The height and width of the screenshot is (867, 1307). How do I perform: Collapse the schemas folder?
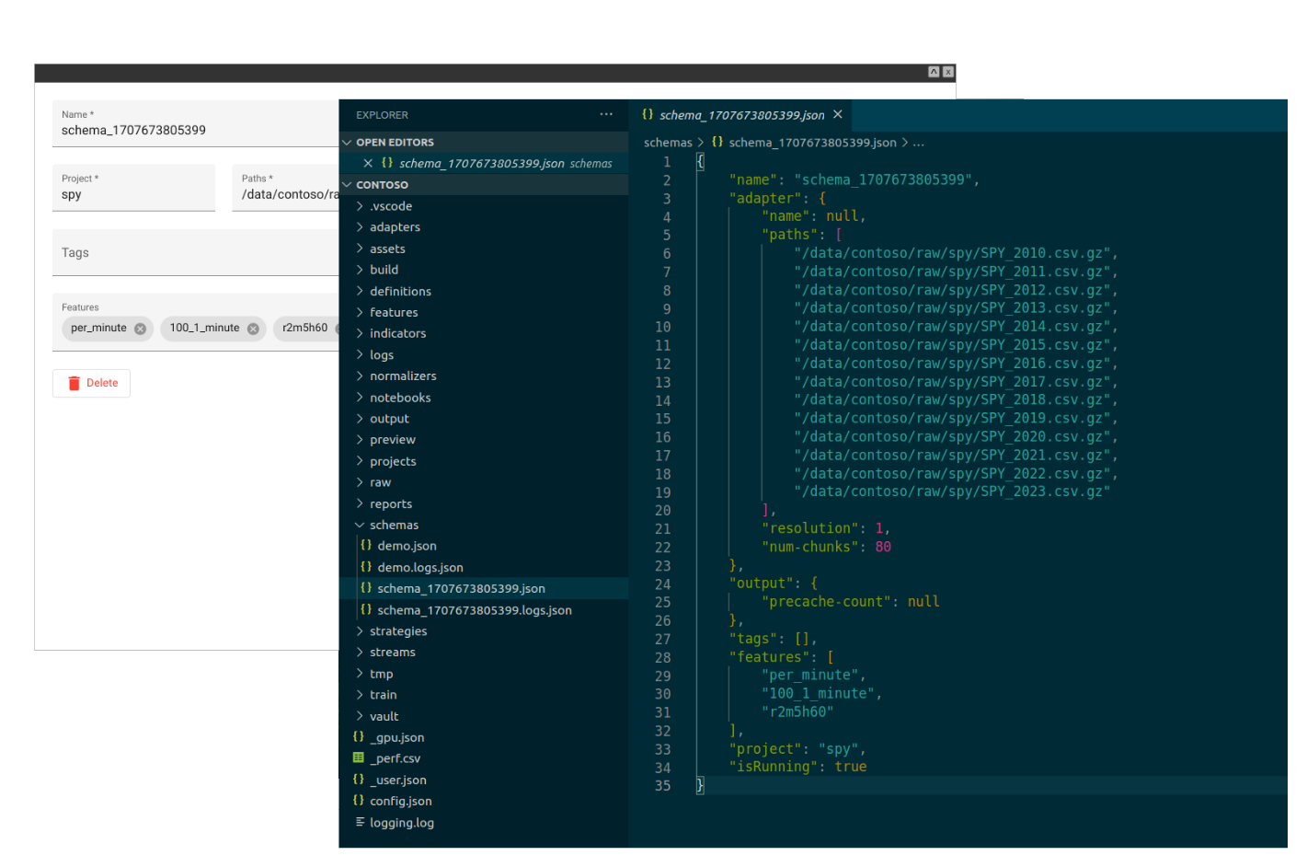point(394,525)
